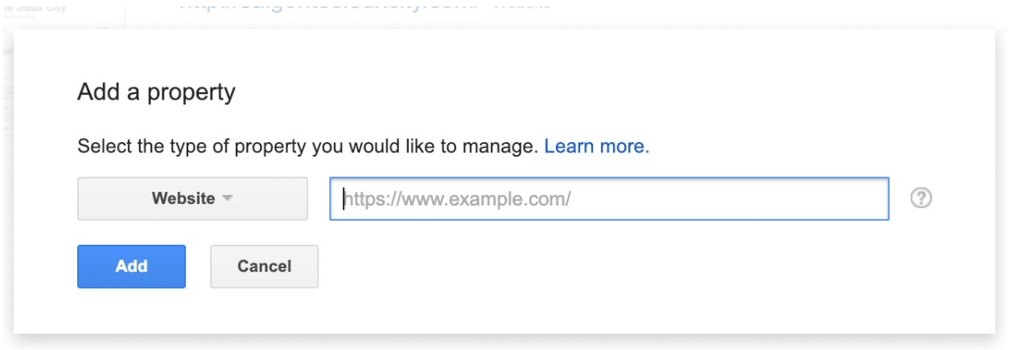Screen dimensions: 1017x350
Task: Click the gray circle icon beside the URL field
Action: click(x=920, y=198)
